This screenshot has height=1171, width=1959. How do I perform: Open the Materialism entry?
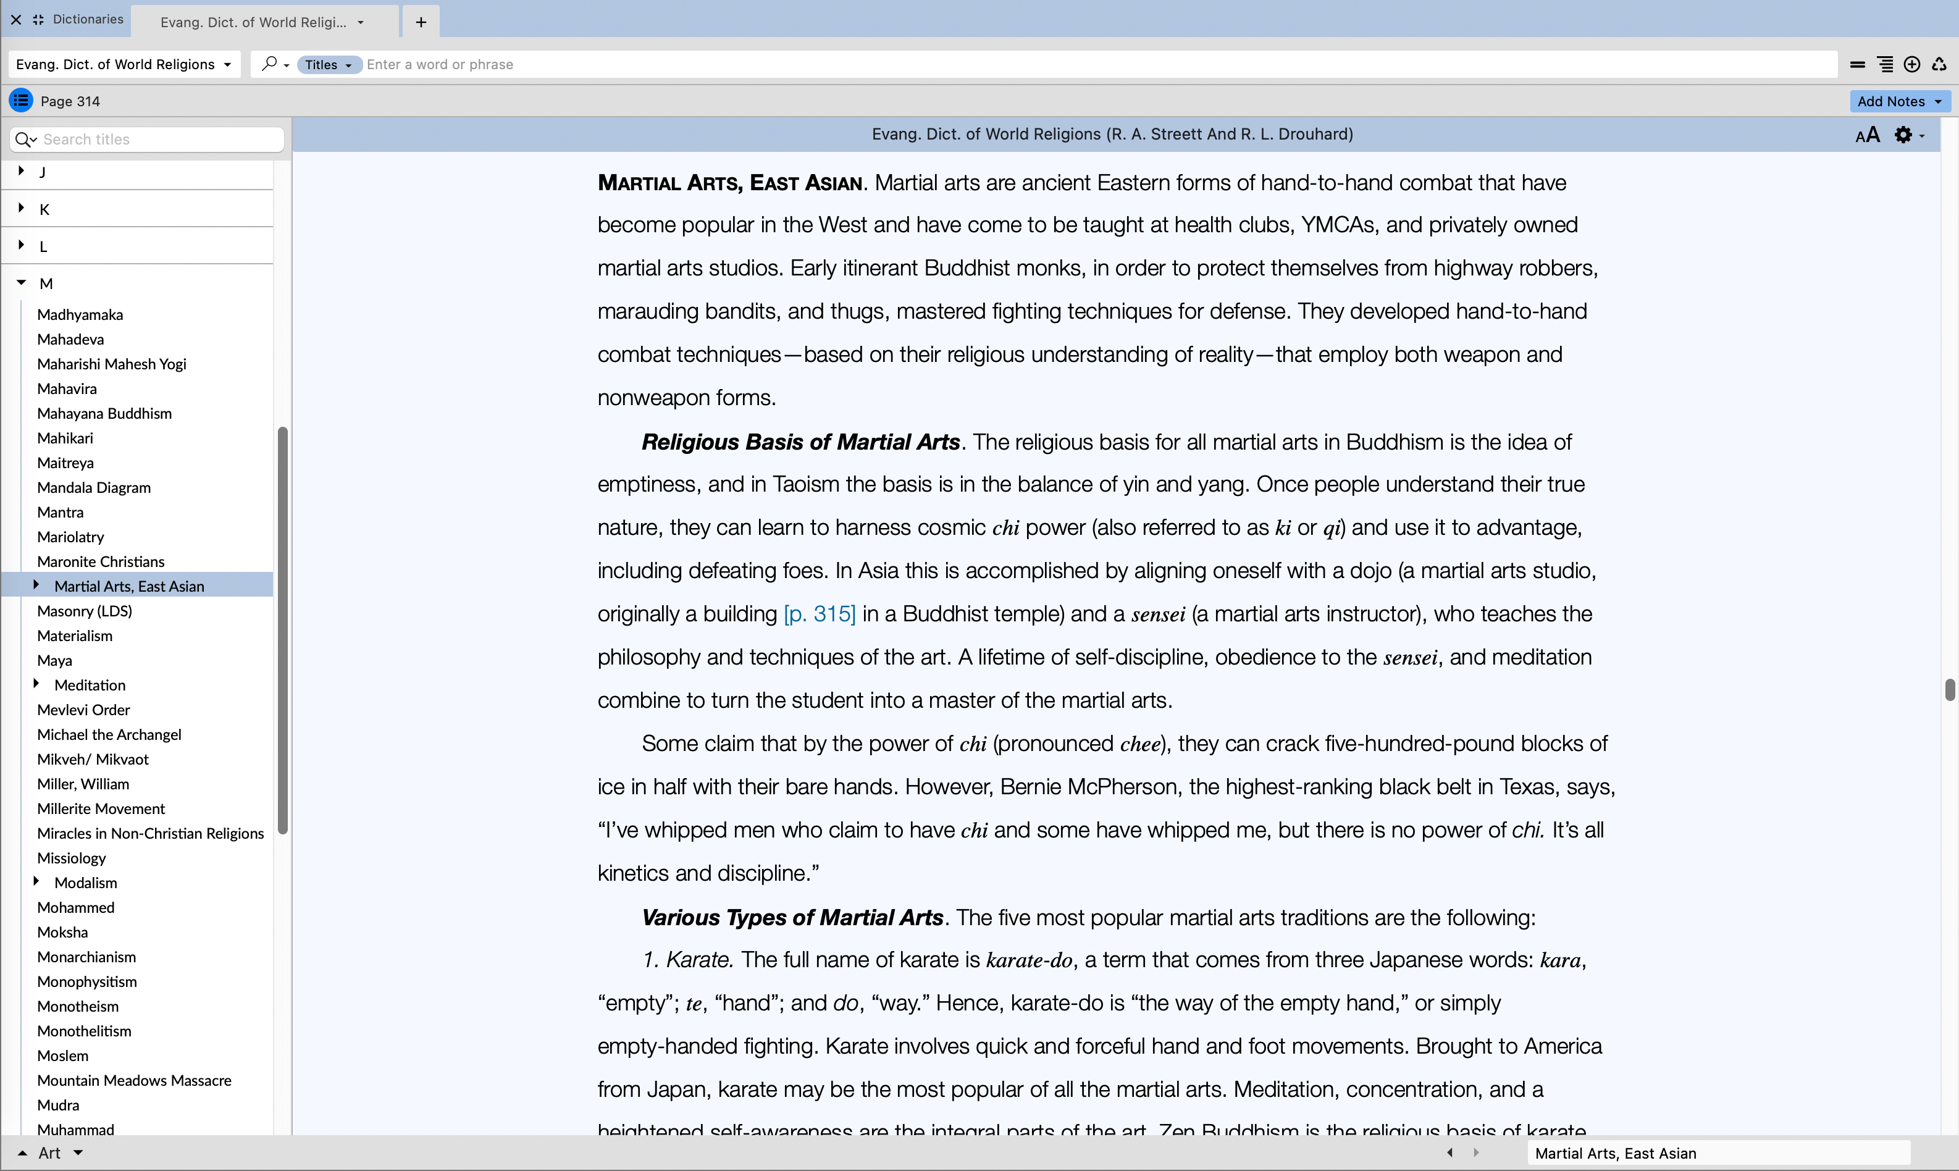point(75,636)
